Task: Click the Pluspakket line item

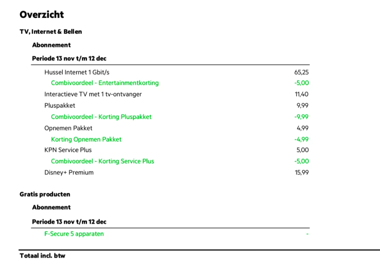Action: click(x=60, y=106)
